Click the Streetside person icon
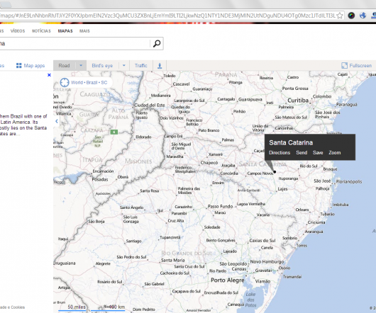 [160, 66]
